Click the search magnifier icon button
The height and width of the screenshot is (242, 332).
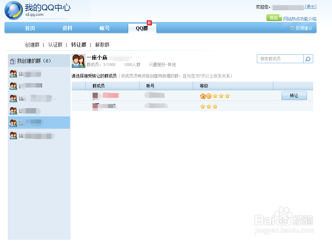coord(308,59)
